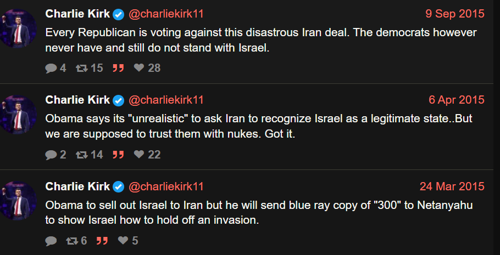The width and height of the screenshot is (500, 255).
Task: Open profile avatar on the top tweet
Action: coord(18,29)
